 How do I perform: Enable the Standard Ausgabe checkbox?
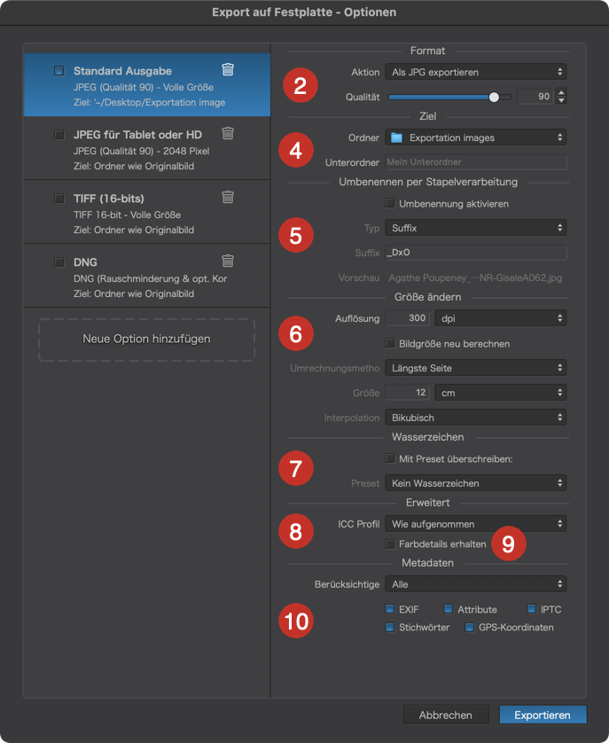tap(59, 71)
